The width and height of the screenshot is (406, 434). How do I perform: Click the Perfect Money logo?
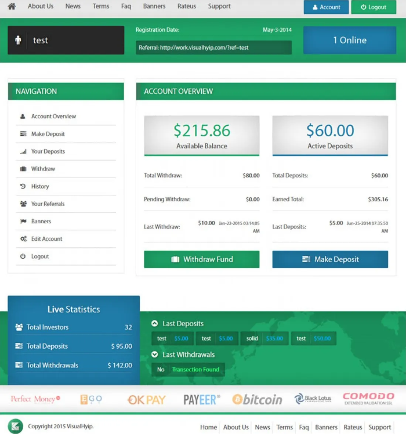[35, 399]
